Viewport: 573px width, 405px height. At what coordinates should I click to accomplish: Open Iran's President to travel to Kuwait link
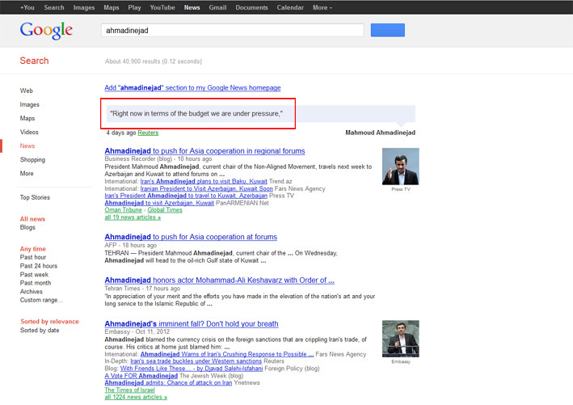coord(186,196)
